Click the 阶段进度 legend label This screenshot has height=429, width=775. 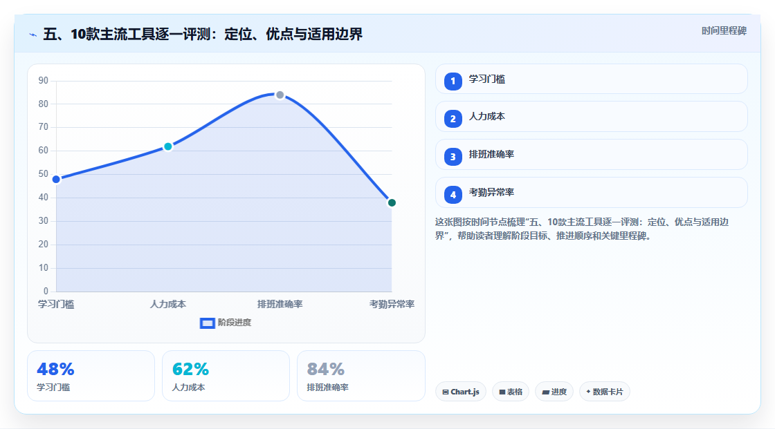click(x=235, y=323)
